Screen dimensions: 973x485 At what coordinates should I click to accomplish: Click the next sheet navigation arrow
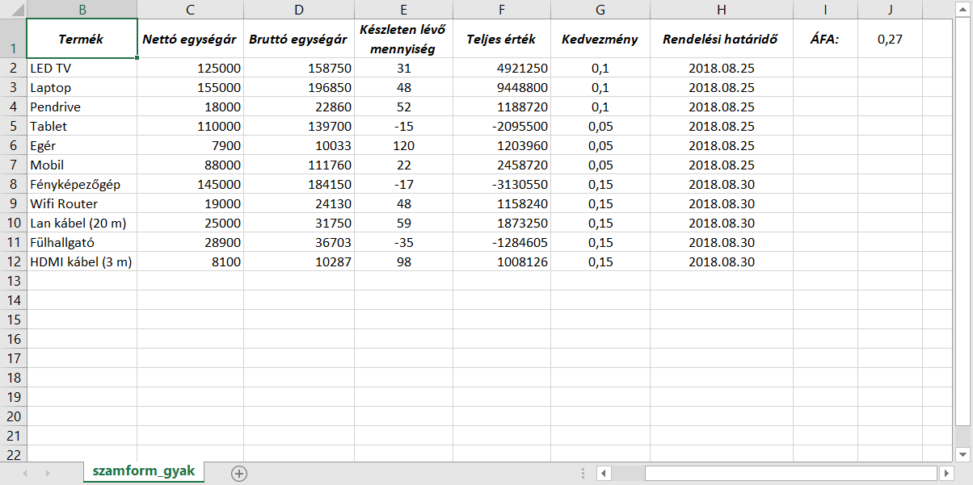(x=48, y=473)
